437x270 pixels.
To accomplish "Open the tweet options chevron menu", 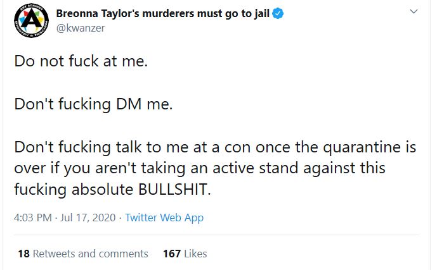I will pos(414,12).
